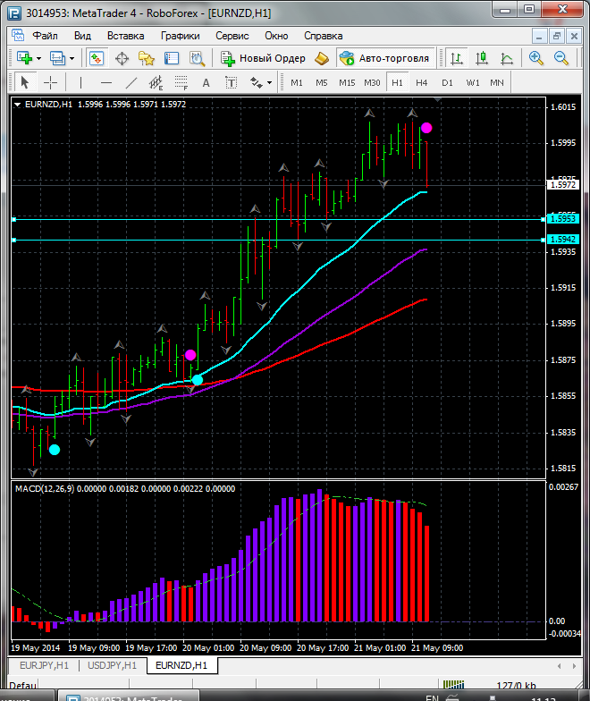This screenshot has height=701, width=590.
Task: Draw a vertical line tool
Action: click(80, 82)
